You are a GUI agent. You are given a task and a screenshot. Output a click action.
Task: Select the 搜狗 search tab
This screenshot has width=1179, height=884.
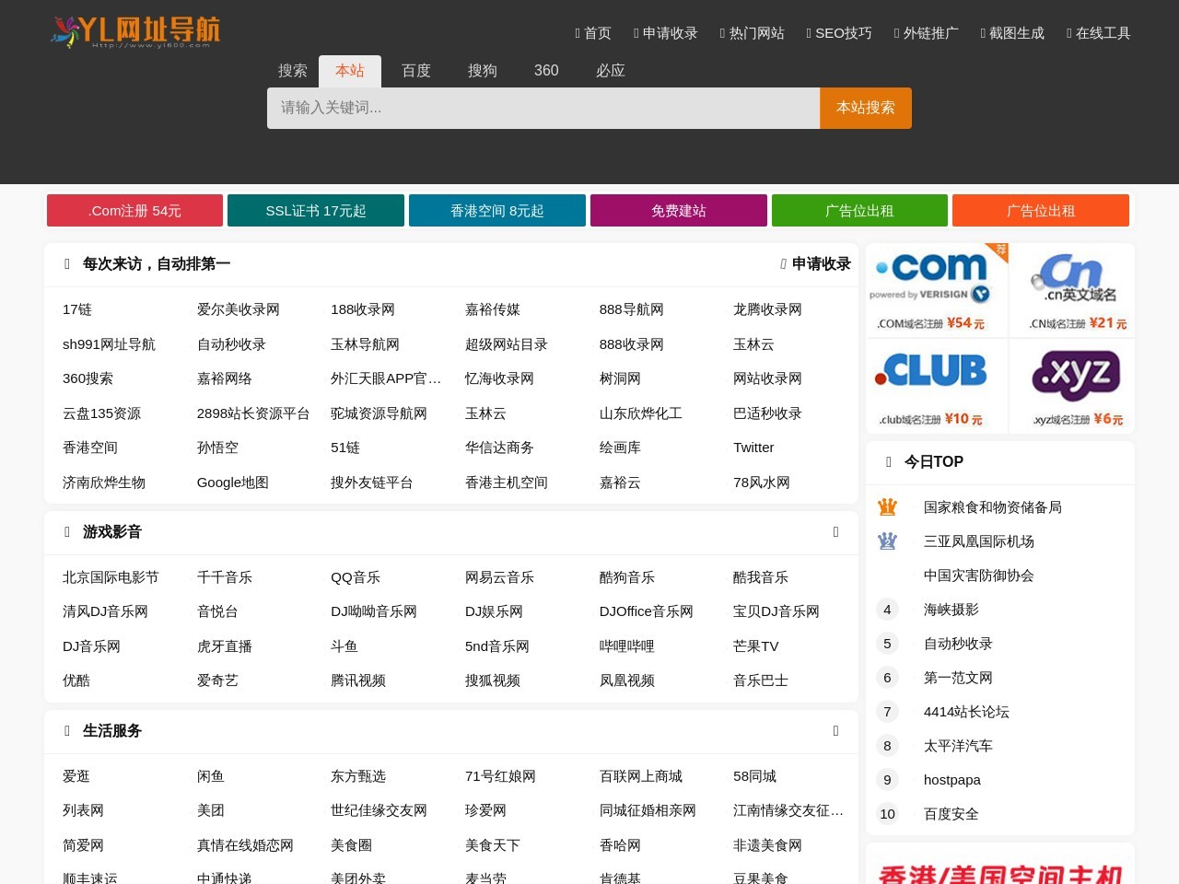tap(482, 71)
